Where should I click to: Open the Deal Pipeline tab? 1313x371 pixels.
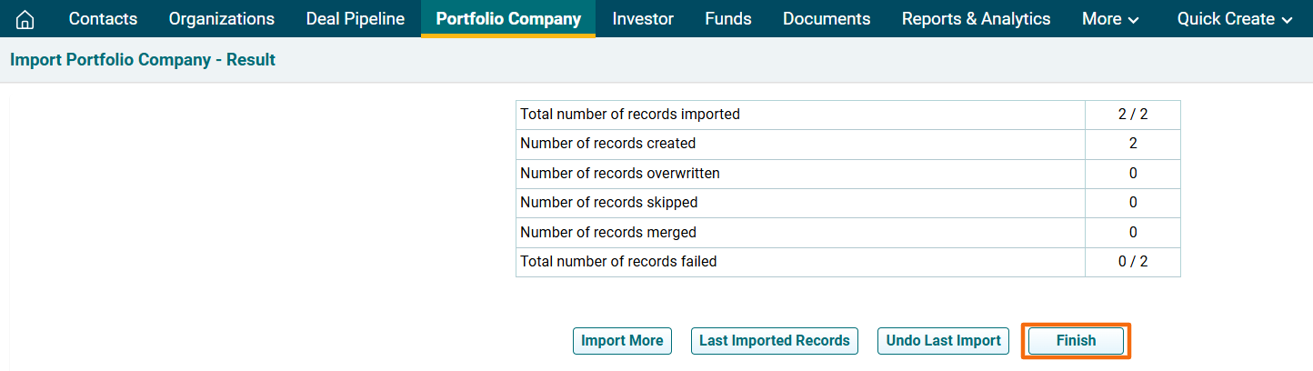click(355, 19)
